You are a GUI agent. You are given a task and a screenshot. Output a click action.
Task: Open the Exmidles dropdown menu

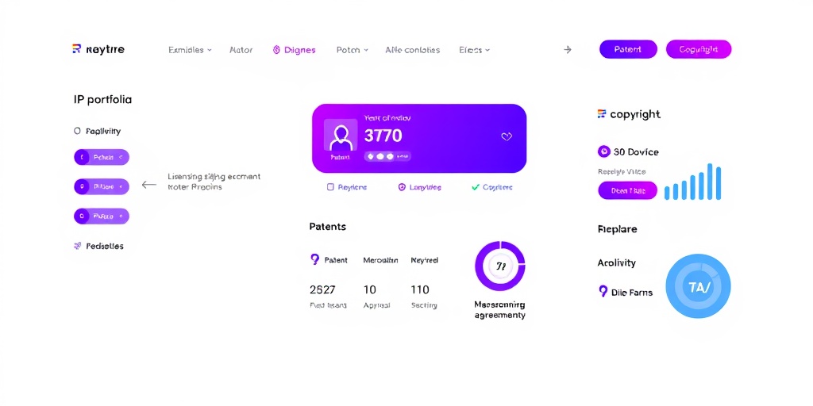click(190, 50)
